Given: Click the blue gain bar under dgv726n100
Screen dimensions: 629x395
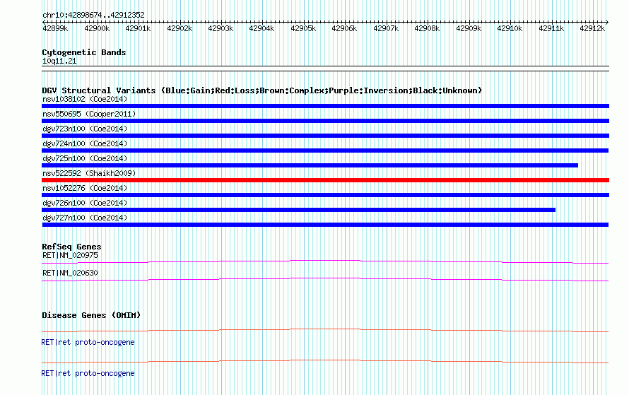Looking at the screenshot, I should tap(298, 210).
